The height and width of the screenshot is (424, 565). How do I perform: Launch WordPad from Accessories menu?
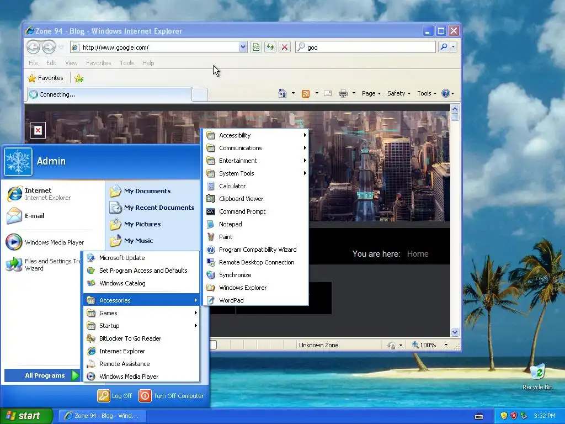256,300
